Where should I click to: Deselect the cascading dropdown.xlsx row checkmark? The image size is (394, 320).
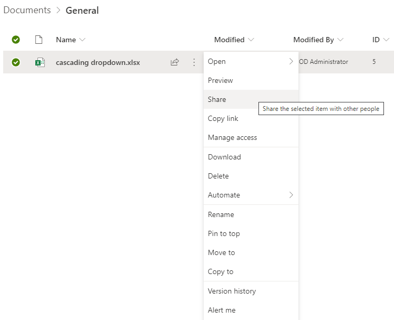[x=16, y=62]
